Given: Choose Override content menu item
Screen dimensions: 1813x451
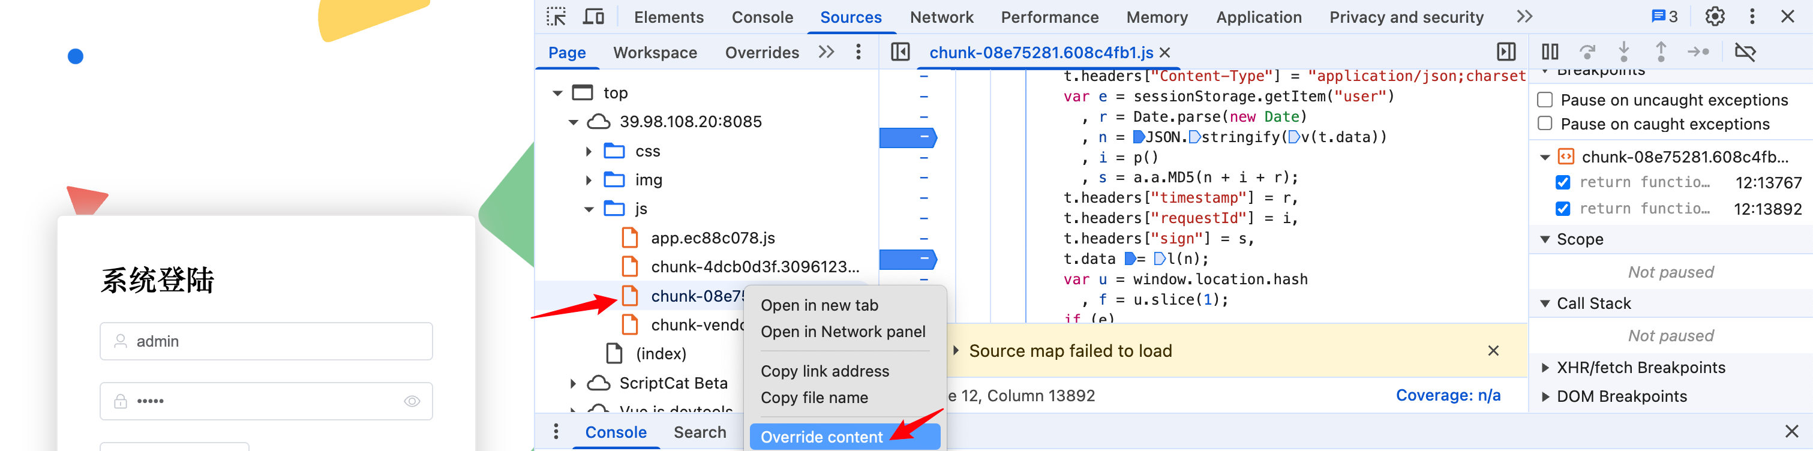Looking at the screenshot, I should [844, 437].
